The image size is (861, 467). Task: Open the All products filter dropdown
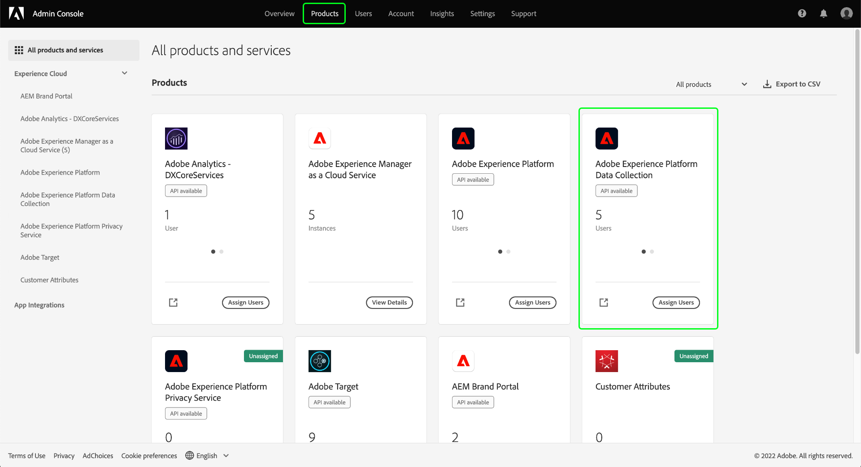coord(711,84)
